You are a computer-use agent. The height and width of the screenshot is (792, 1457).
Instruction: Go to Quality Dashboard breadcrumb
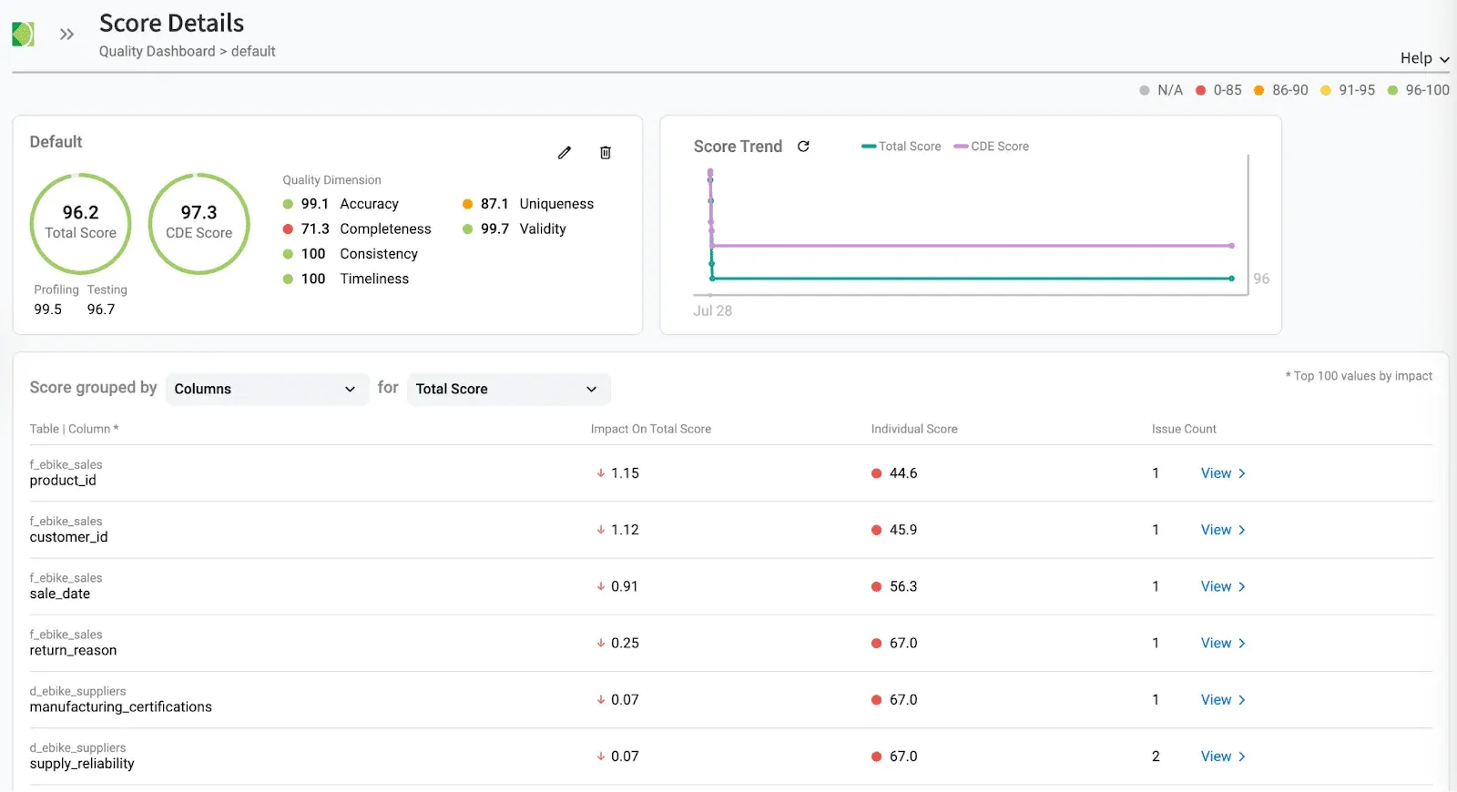[157, 52]
